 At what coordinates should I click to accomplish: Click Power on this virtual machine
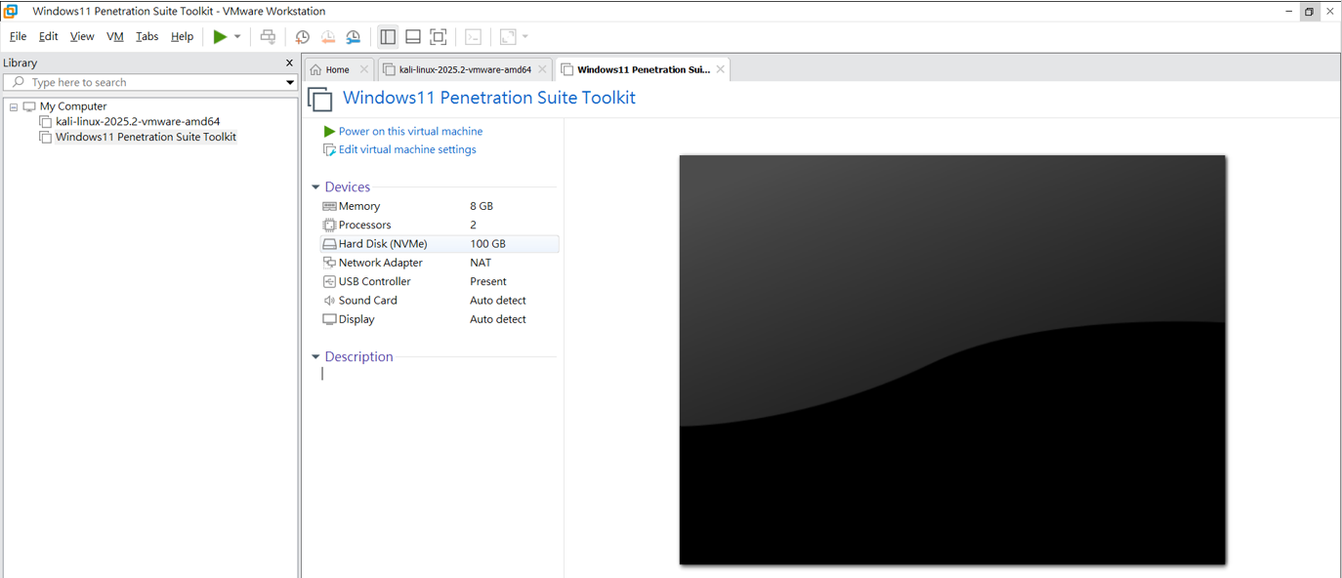pyautogui.click(x=410, y=131)
